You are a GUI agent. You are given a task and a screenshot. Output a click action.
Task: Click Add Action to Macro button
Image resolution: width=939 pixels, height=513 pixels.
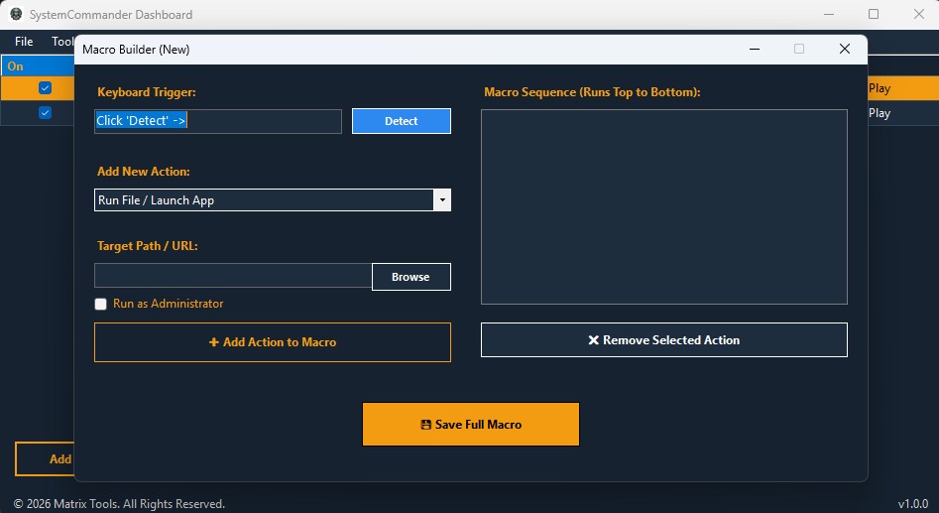(x=273, y=342)
